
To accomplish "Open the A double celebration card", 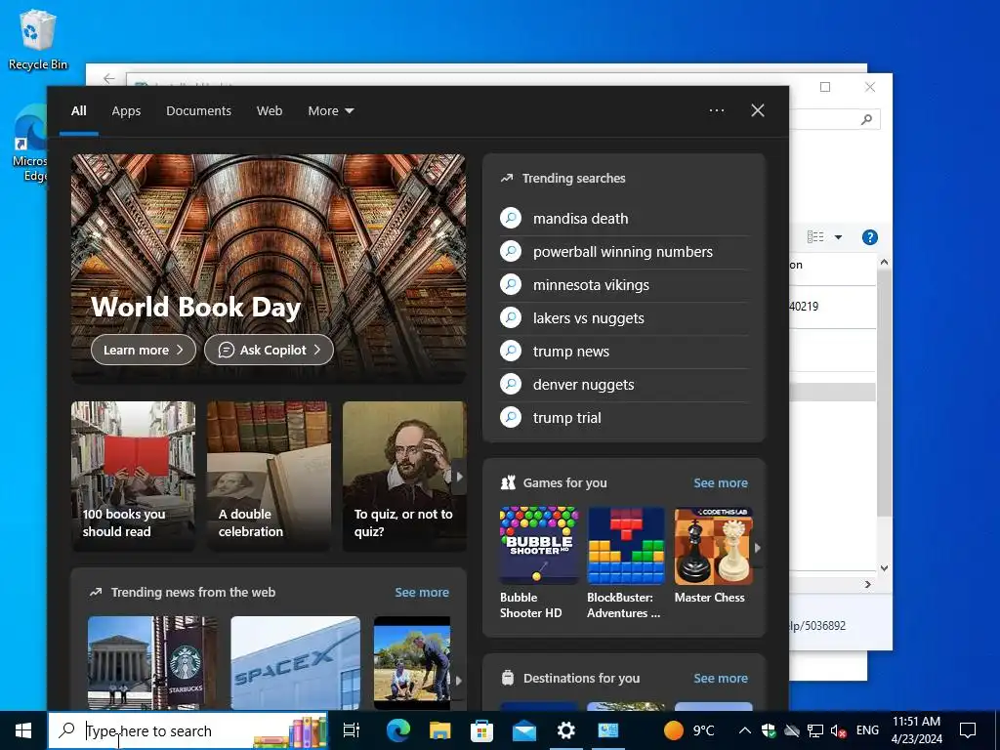I will (270, 476).
